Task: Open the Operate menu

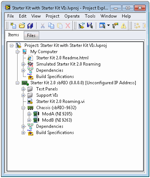Action: (72, 16)
